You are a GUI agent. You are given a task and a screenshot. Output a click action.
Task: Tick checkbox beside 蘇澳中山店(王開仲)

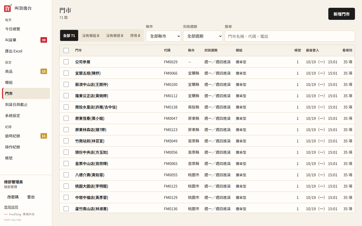[66, 84]
